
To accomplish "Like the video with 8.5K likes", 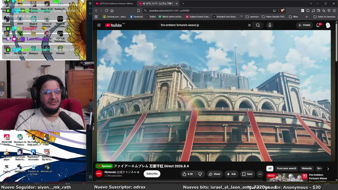I will [187, 174].
